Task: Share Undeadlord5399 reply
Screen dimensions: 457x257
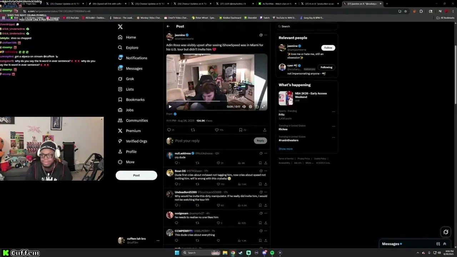Action: coord(266,205)
